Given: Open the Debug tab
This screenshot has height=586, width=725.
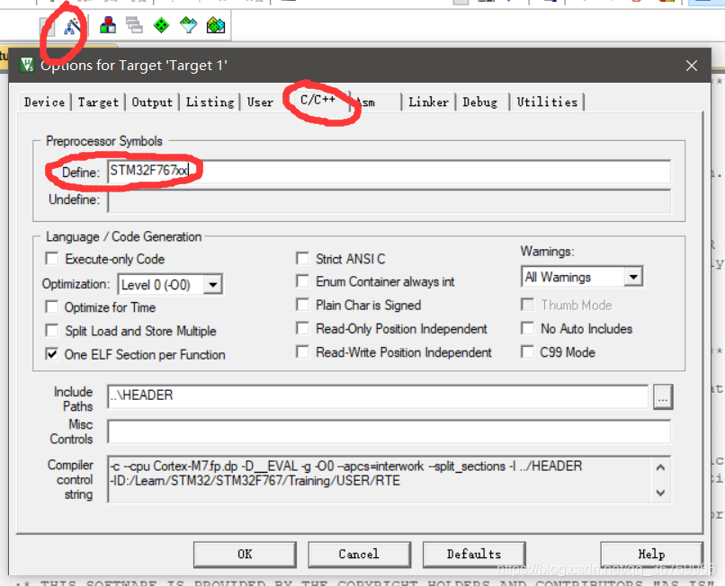Looking at the screenshot, I should [480, 102].
